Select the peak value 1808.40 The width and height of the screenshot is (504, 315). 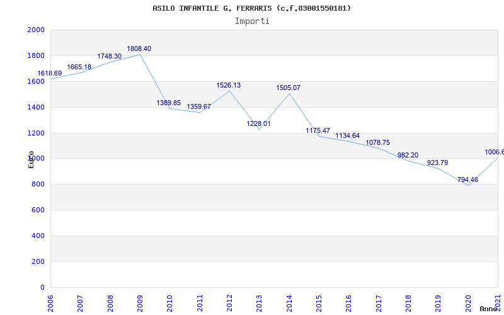pyautogui.click(x=139, y=49)
